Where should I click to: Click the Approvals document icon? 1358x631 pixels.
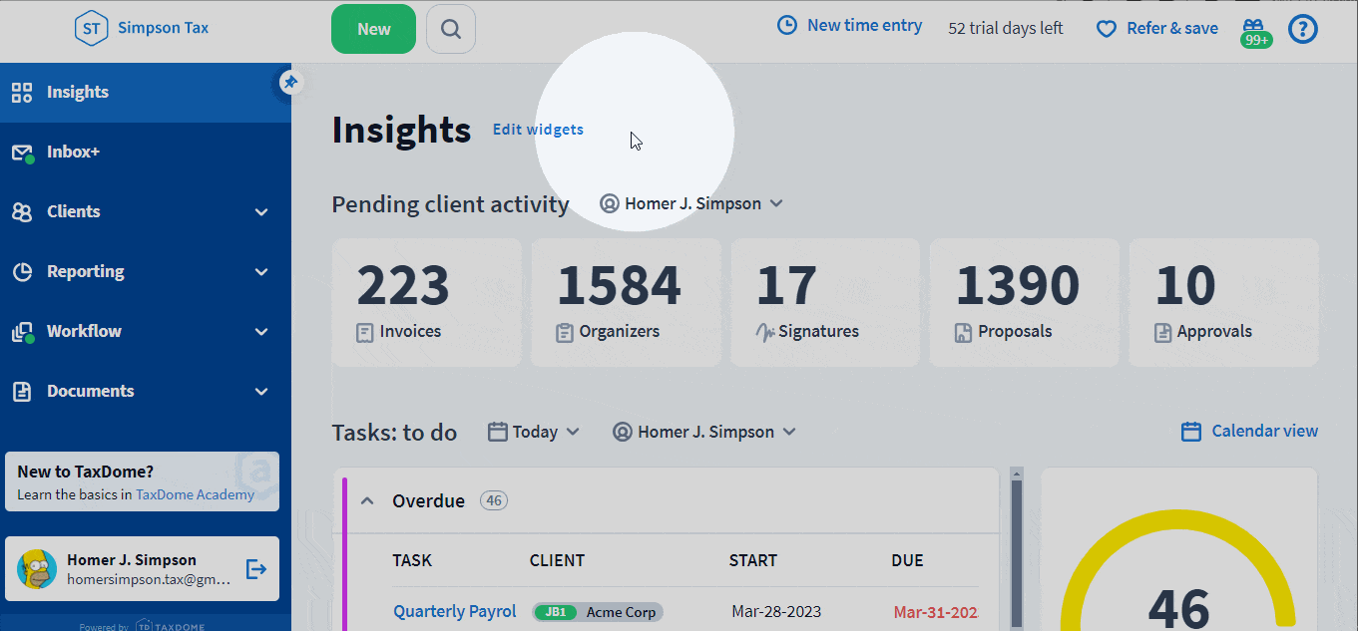point(1162,332)
